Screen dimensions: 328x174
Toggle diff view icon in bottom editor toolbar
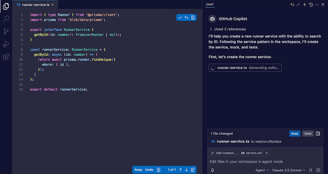click(x=158, y=170)
